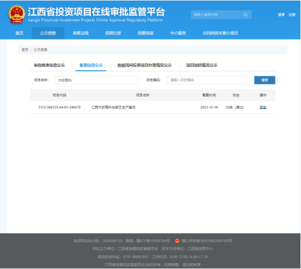
Task: Open the 公示信息 navigation item
Action: pyautogui.click(x=48, y=33)
